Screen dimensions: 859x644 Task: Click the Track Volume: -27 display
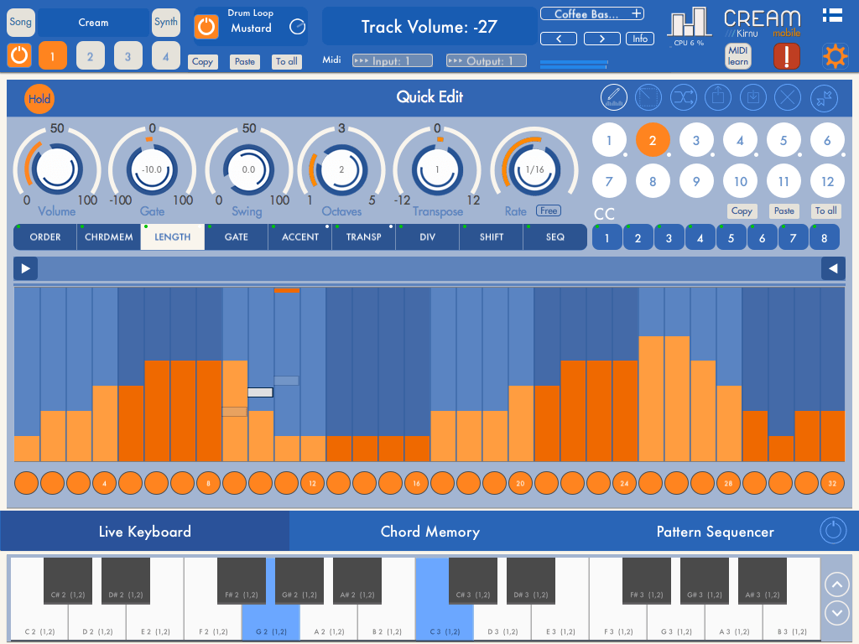point(429,26)
